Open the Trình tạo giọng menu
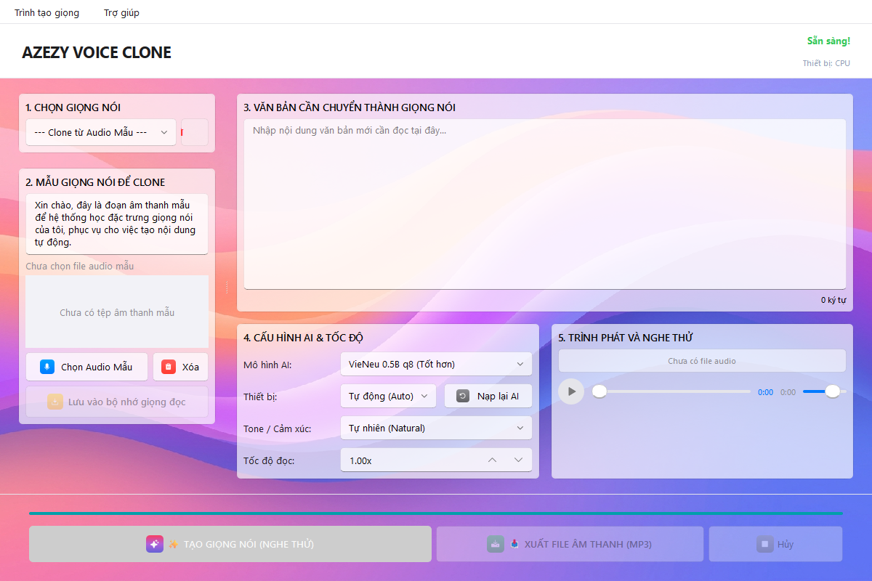The height and width of the screenshot is (581, 872). (47, 12)
